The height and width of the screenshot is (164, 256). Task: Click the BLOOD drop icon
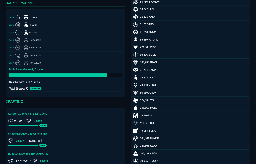[135, 161]
